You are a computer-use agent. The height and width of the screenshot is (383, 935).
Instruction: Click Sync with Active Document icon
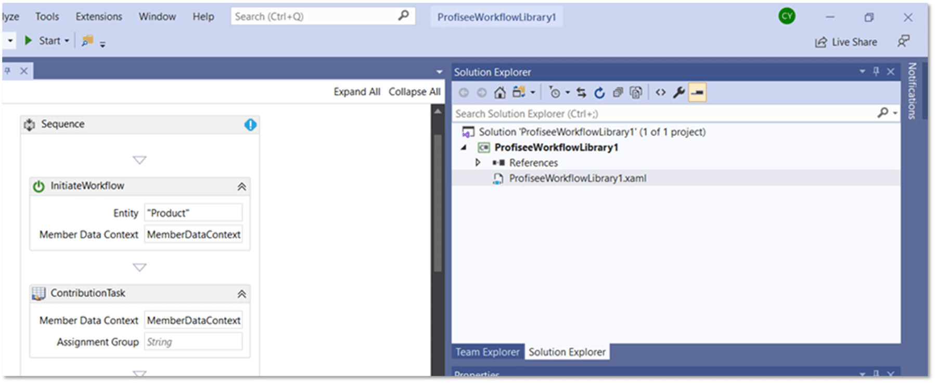pos(581,93)
